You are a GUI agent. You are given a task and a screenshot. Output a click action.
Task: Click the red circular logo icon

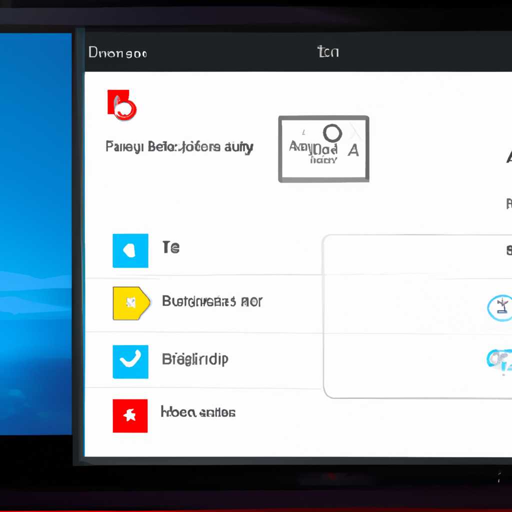[x=122, y=104]
